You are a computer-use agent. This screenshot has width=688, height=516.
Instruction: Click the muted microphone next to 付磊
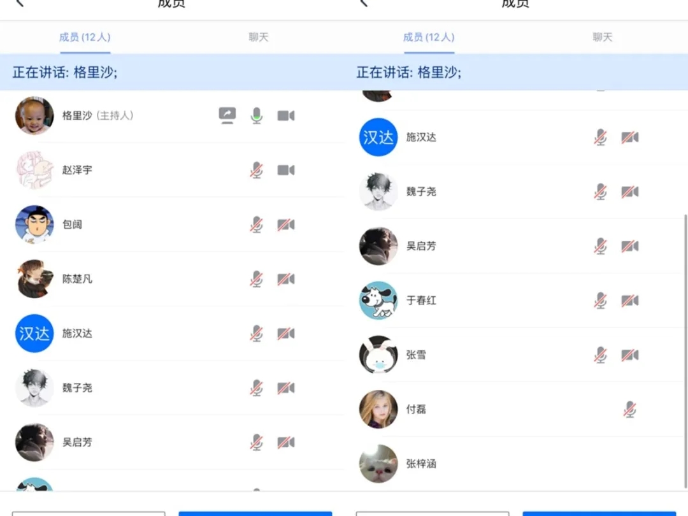coord(630,409)
